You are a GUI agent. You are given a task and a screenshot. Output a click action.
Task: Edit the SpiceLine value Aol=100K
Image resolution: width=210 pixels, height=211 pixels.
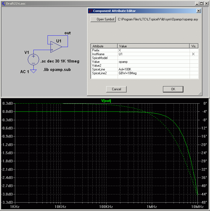coord(154,69)
